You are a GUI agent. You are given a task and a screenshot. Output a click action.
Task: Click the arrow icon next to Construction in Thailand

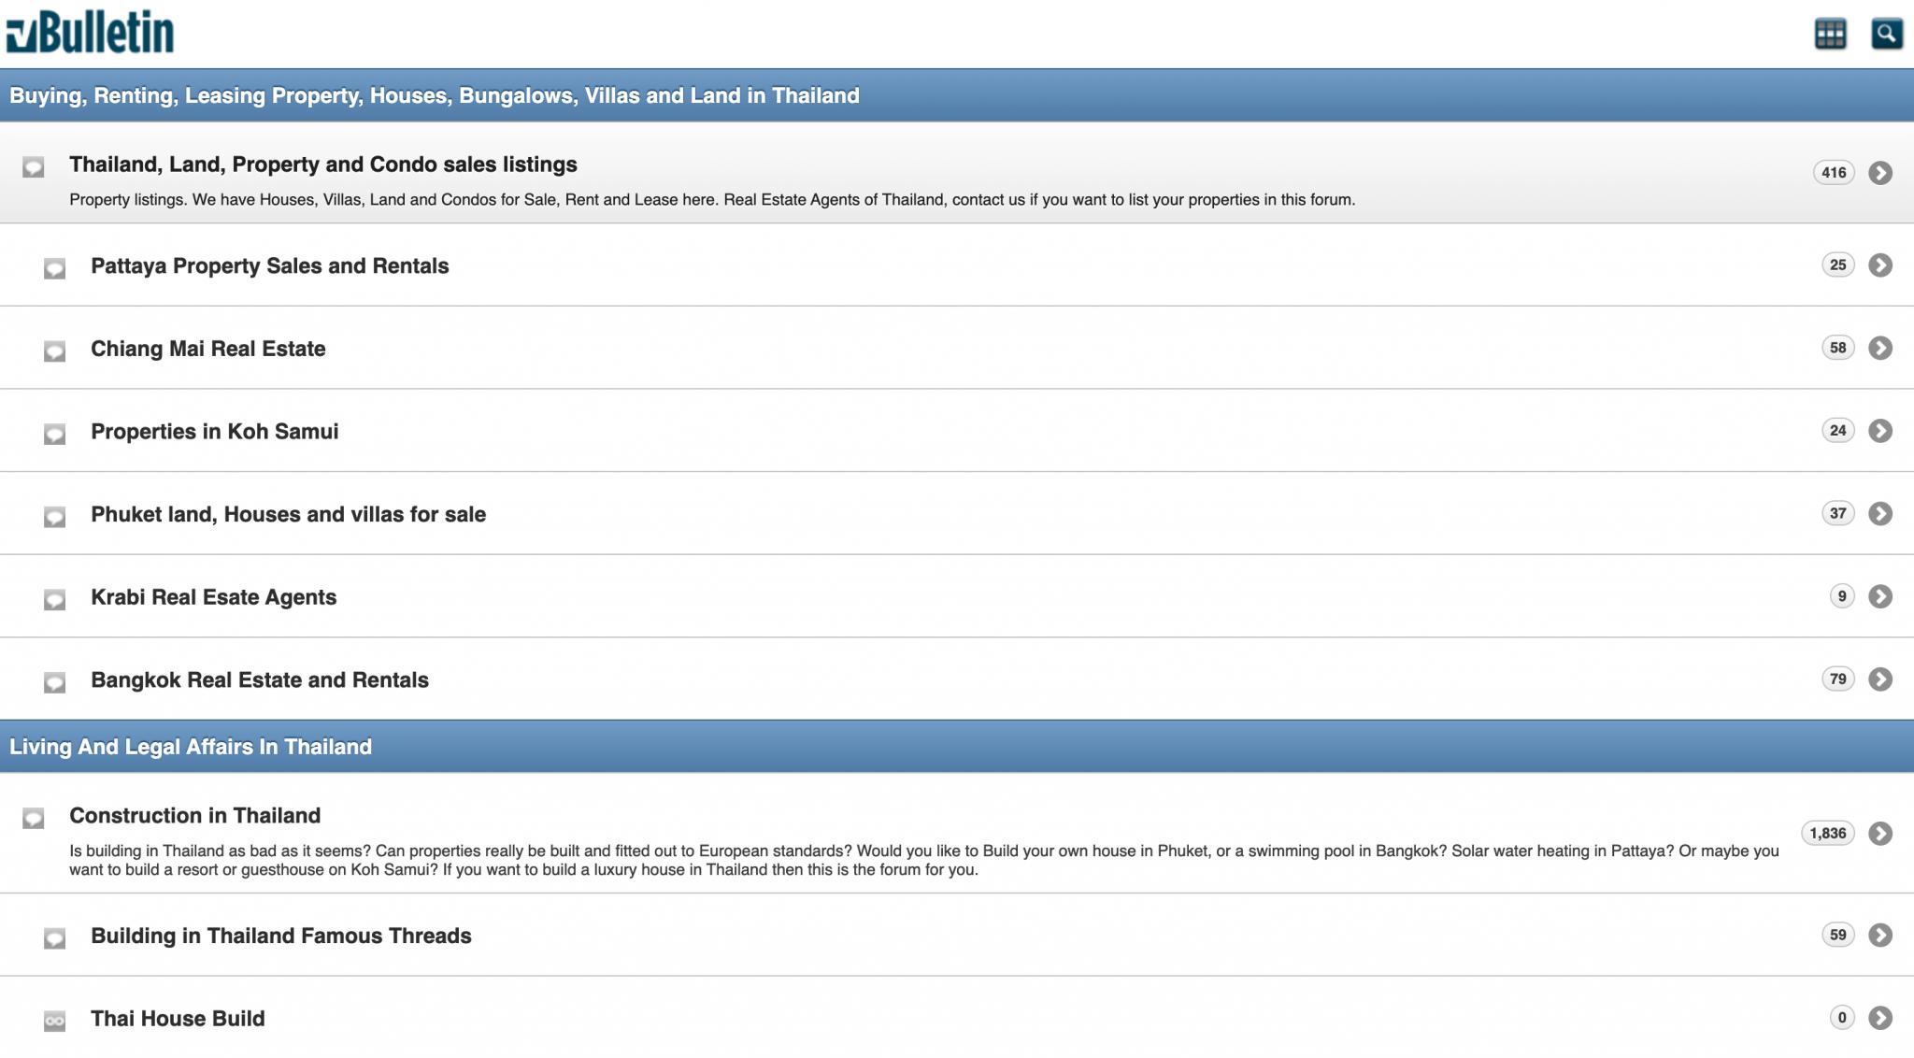point(1880,833)
